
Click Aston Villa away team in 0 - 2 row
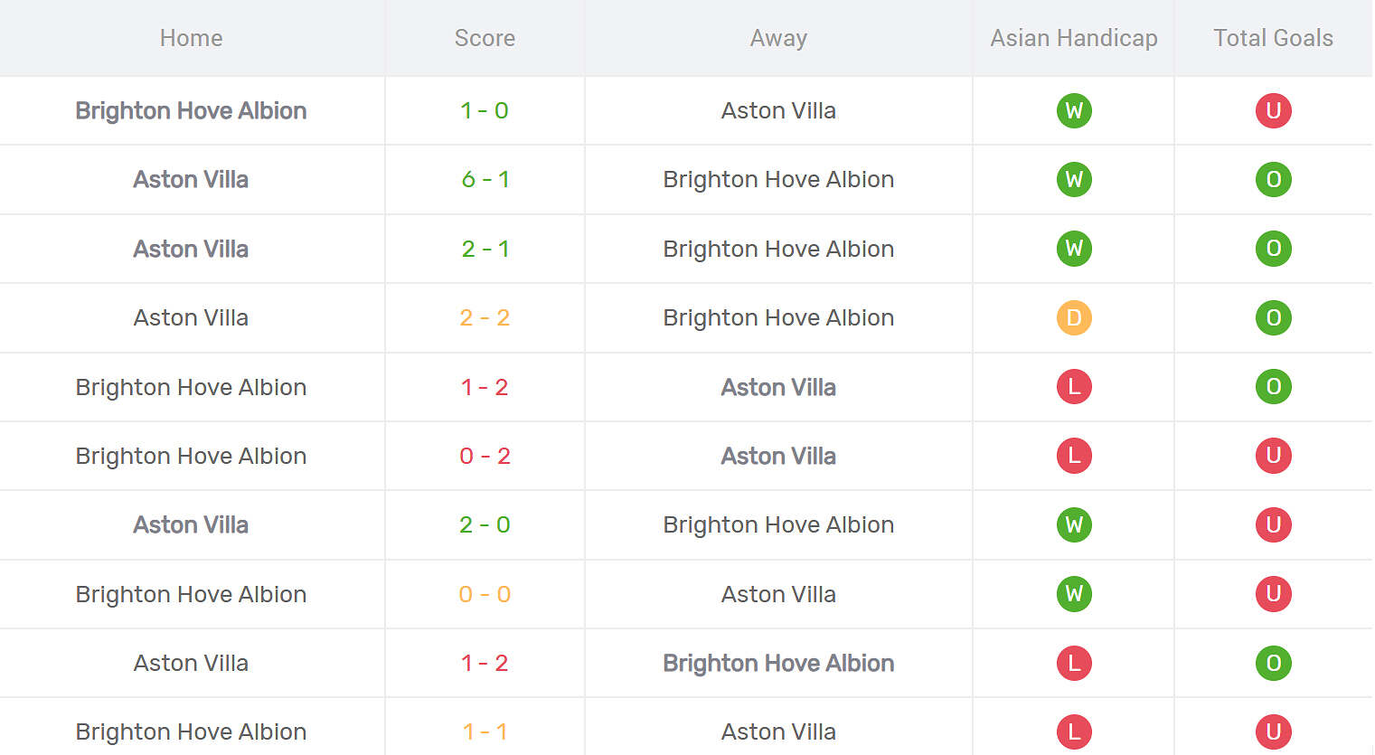point(778,456)
